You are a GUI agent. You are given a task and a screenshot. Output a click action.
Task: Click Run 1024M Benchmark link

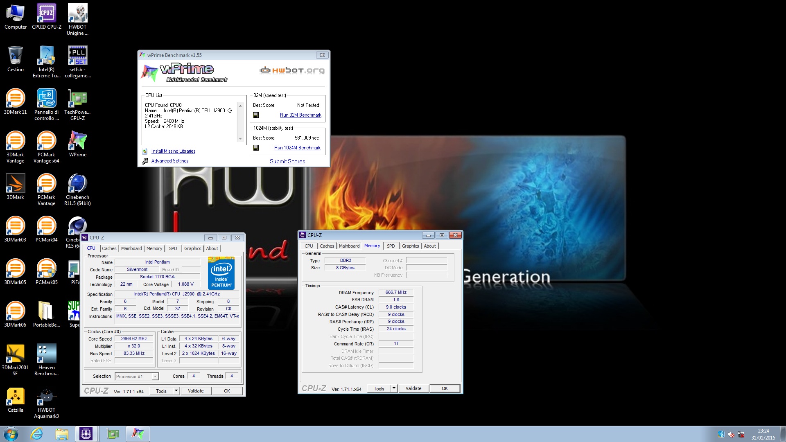297,148
